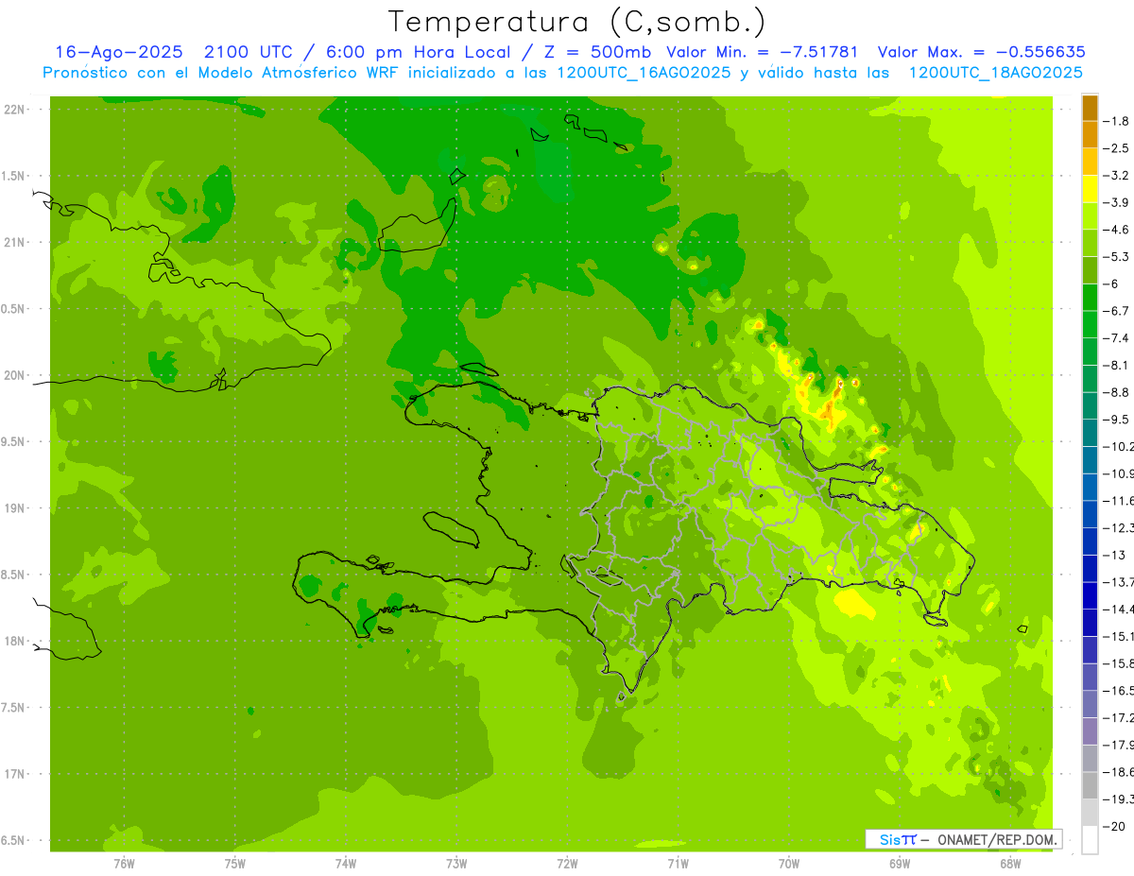
Task: Click the '-3.2' color bar value
Action: [x=1115, y=176]
